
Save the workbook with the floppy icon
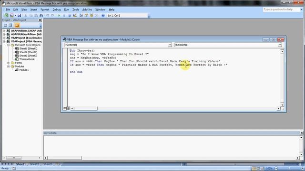point(19,15)
